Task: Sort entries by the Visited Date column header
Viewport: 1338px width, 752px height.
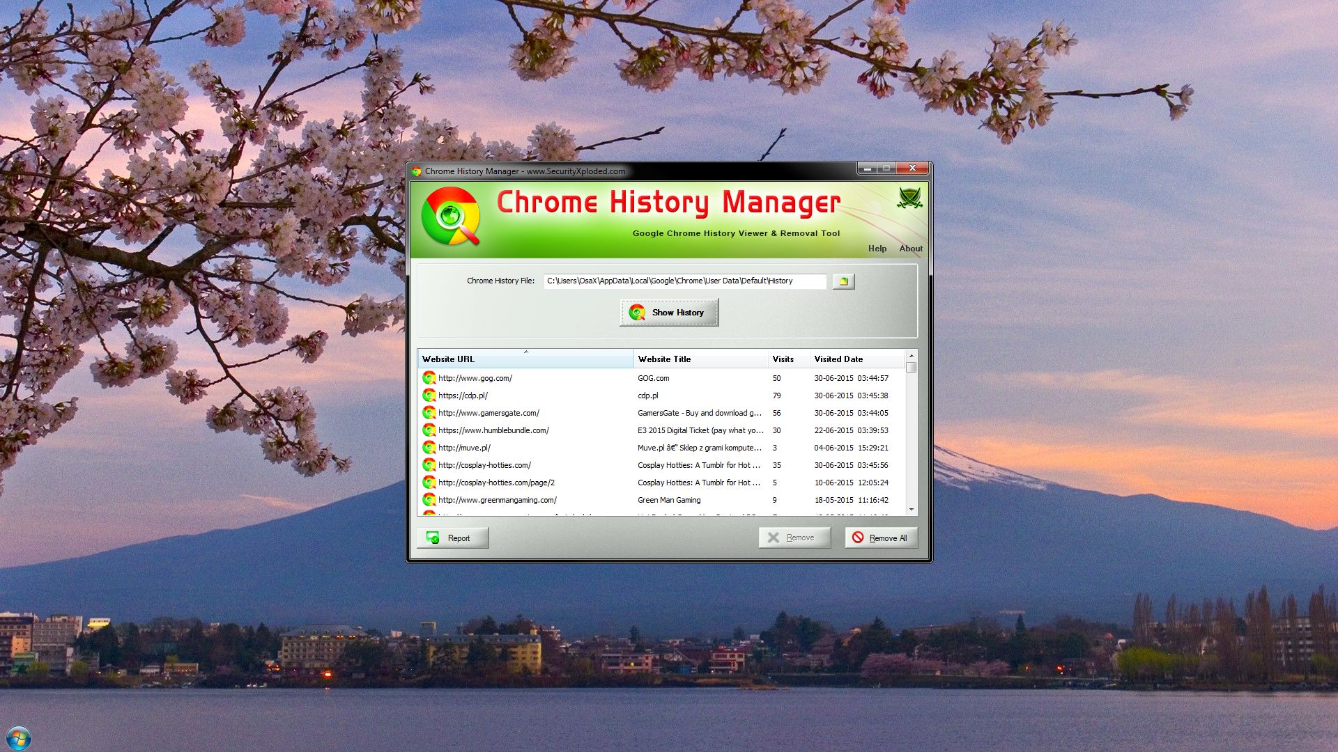Action: [x=838, y=359]
